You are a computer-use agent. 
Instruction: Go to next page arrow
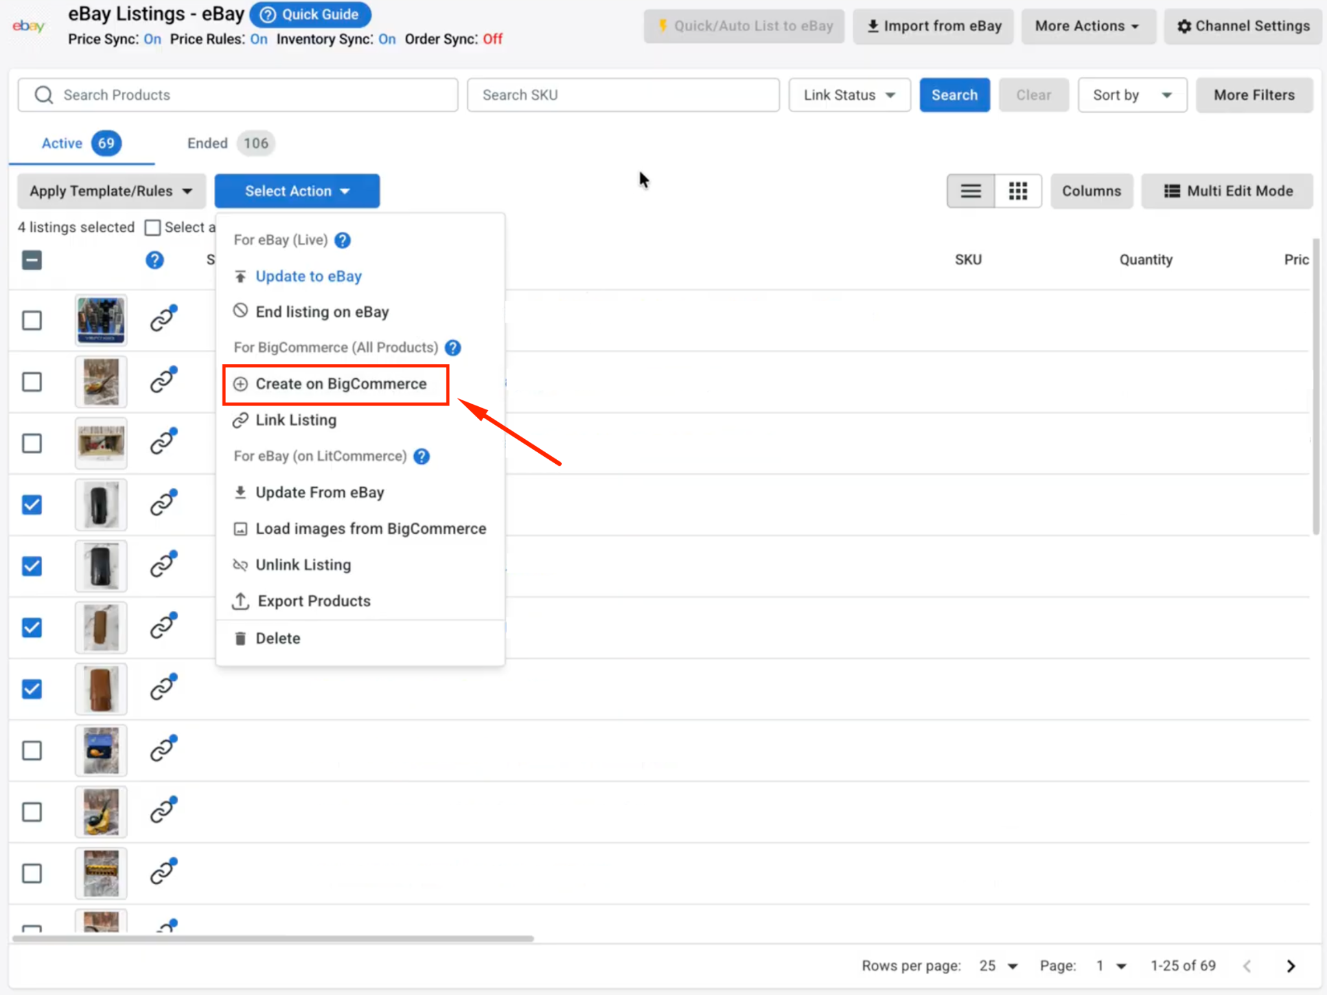click(x=1291, y=966)
